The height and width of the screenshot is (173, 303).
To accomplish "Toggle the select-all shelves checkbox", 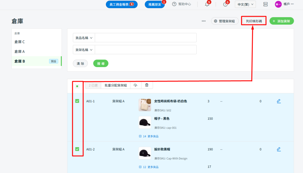I will 77,86.
